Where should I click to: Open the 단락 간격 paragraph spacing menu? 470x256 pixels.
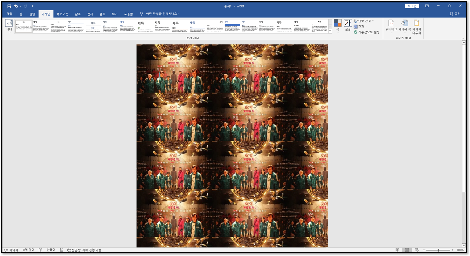click(x=364, y=21)
